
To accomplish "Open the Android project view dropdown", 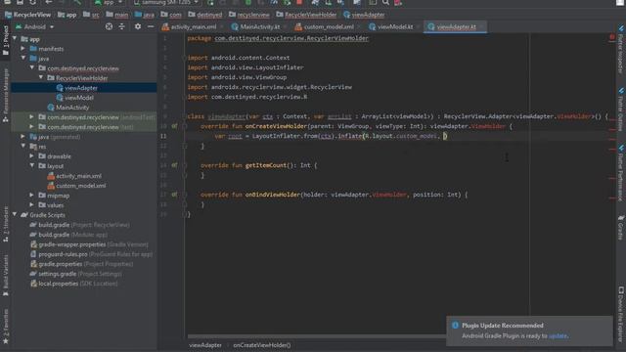I will [x=34, y=26].
